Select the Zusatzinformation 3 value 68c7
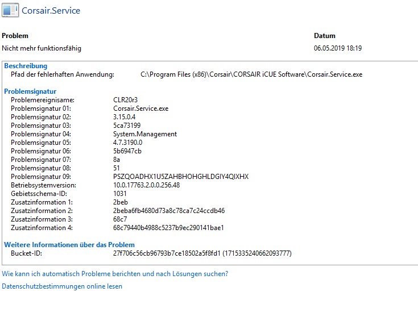The width and height of the screenshot is (418, 317). click(120, 219)
